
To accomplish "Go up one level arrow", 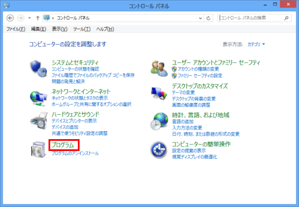I will coord(38,18).
